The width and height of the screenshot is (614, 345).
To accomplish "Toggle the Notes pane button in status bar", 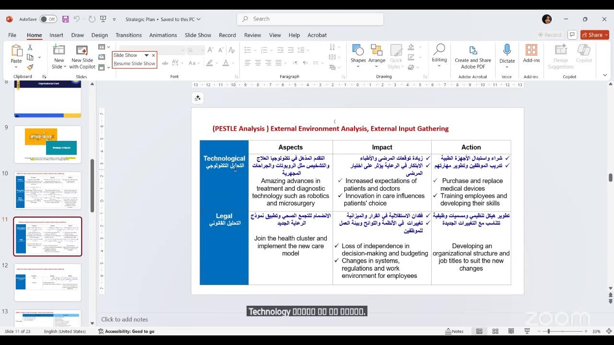I will pyautogui.click(x=454, y=331).
